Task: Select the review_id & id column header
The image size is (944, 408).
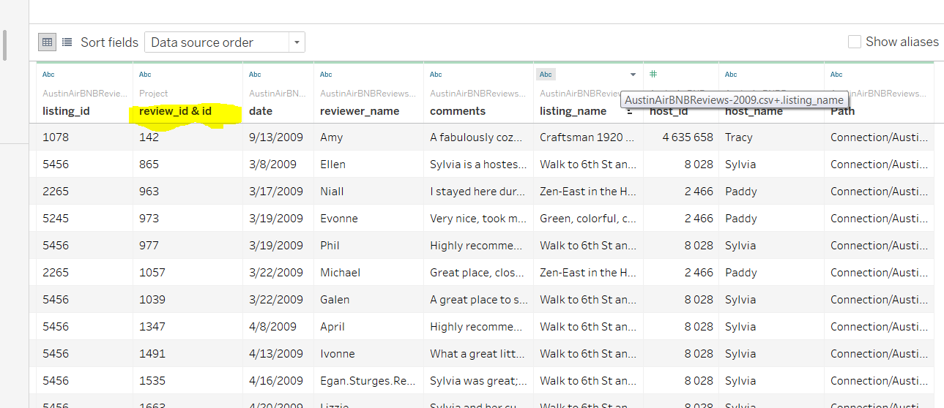Action: (x=175, y=111)
